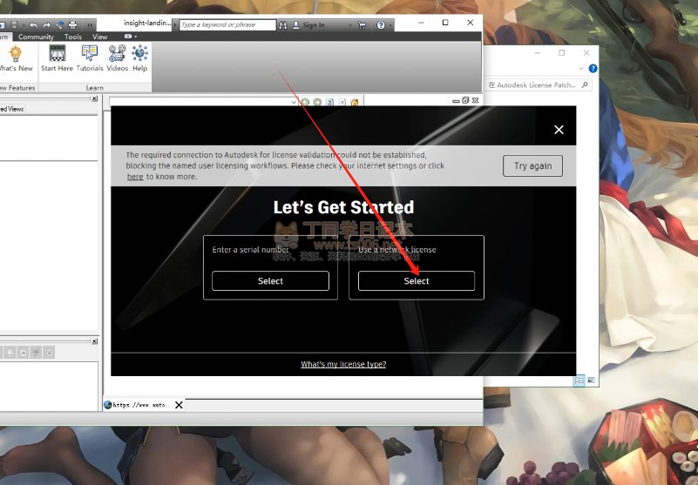This screenshot has width=698, height=485.
Task: Click the browser Refresh page icon
Action: point(329,103)
